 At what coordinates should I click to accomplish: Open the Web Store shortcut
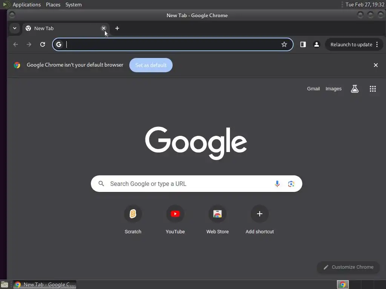218,219
